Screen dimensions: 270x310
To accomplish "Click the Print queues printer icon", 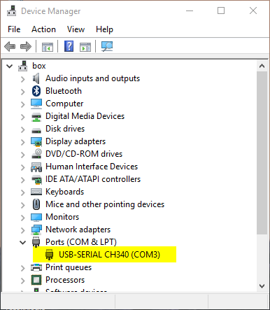I will 36,267.
